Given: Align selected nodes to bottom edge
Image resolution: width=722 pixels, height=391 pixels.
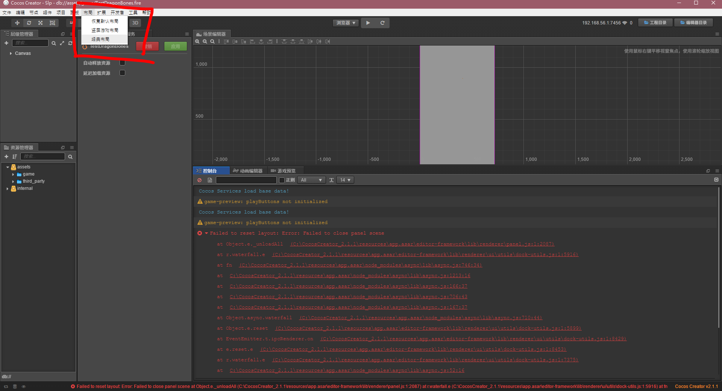Looking at the screenshot, I should [x=244, y=41].
